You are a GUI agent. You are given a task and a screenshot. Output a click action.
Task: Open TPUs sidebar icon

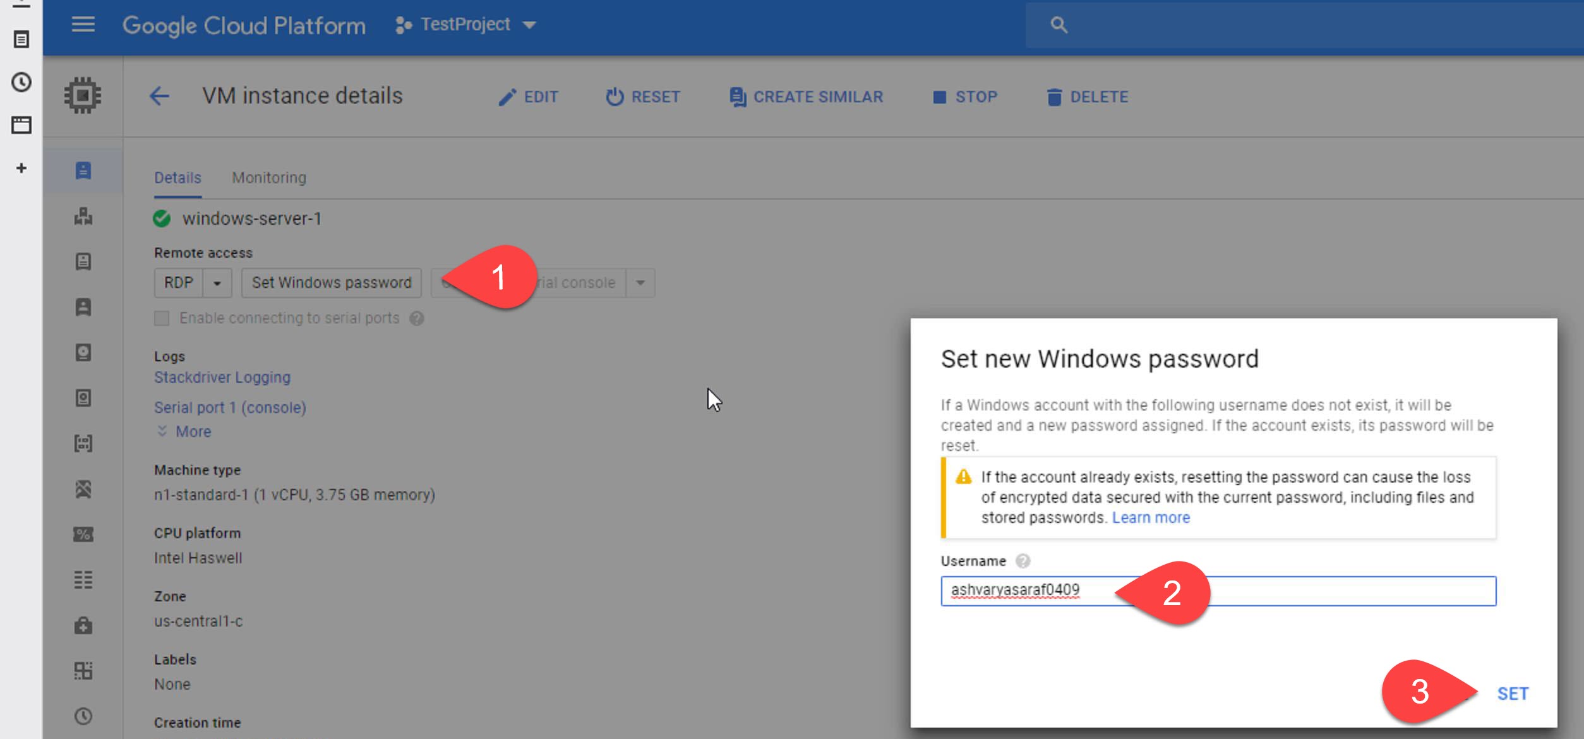coord(83,489)
